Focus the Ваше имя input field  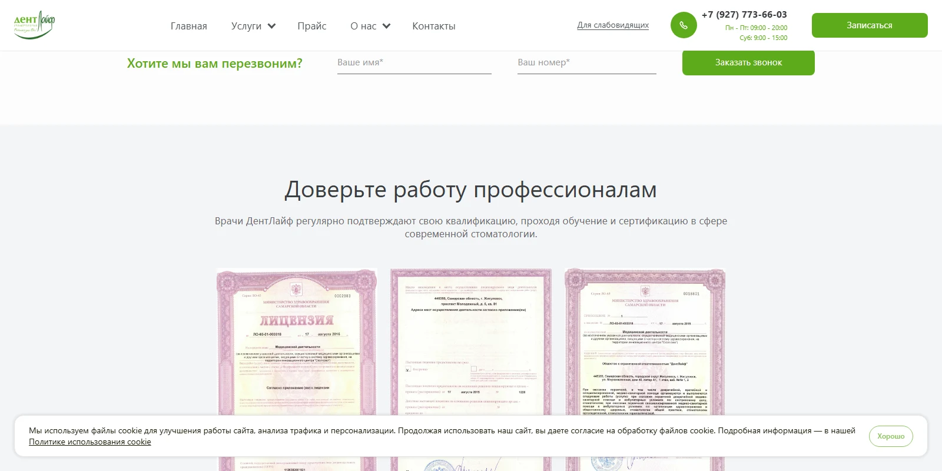414,62
